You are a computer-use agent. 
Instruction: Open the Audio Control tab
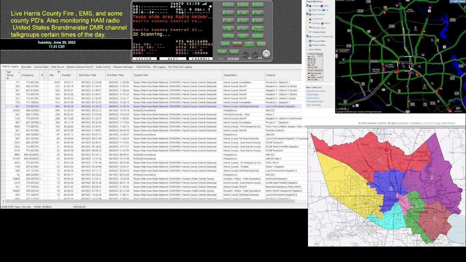click(103, 67)
